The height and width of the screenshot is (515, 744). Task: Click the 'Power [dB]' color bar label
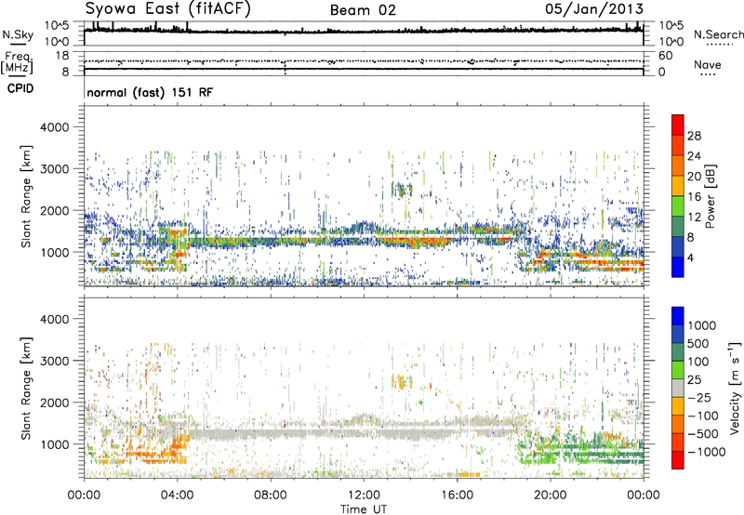click(711, 196)
